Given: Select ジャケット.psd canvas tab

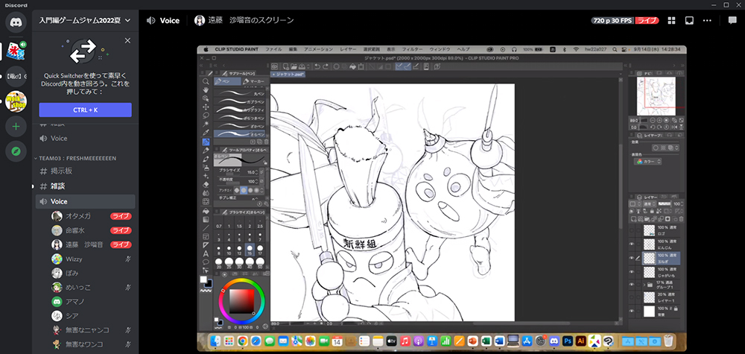Looking at the screenshot, I should coord(288,75).
